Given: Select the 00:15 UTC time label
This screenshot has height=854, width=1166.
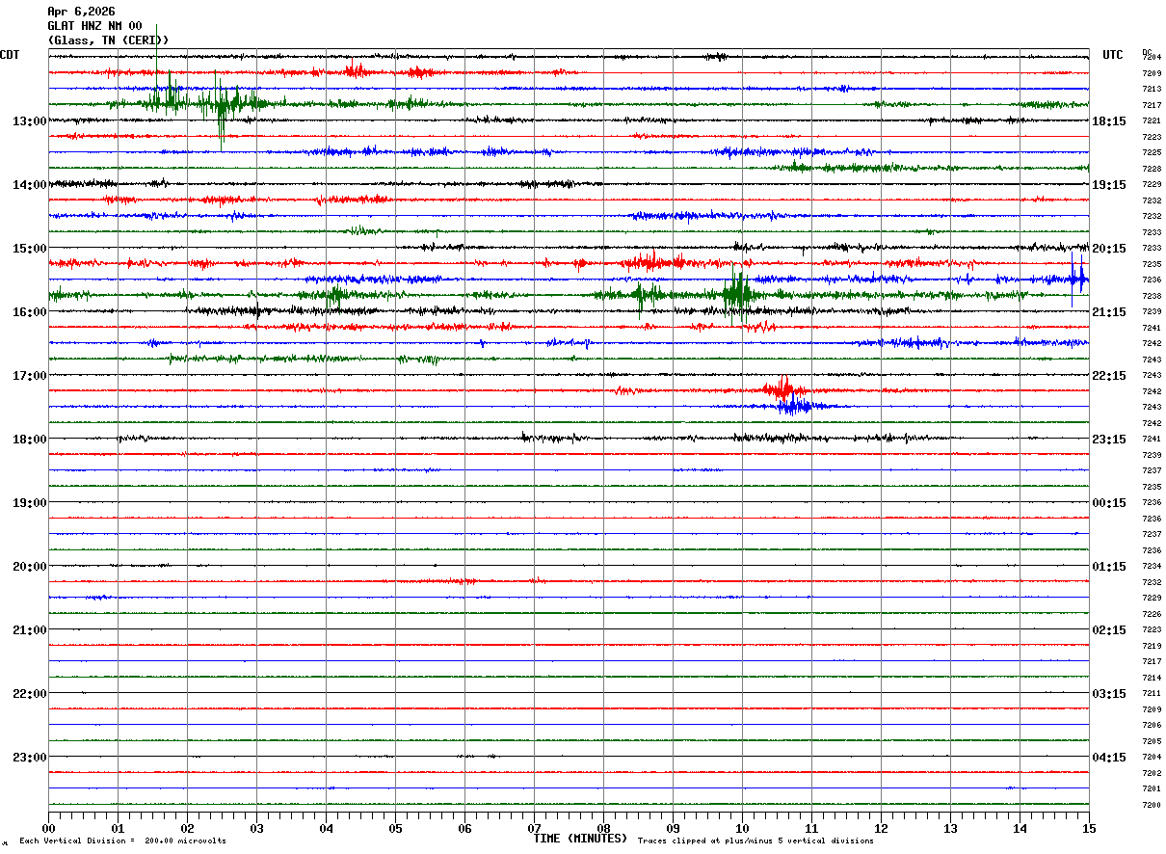Looking at the screenshot, I should [x=1108, y=503].
